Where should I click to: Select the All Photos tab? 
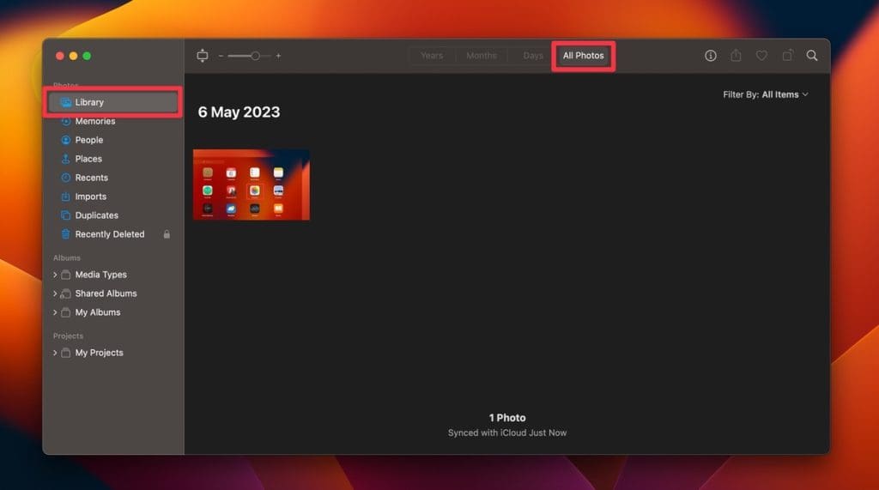583,56
